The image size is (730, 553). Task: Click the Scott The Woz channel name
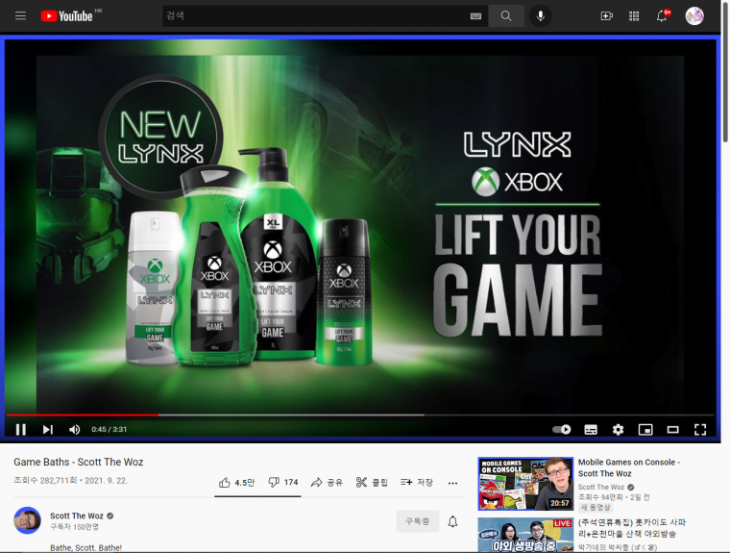click(x=76, y=515)
